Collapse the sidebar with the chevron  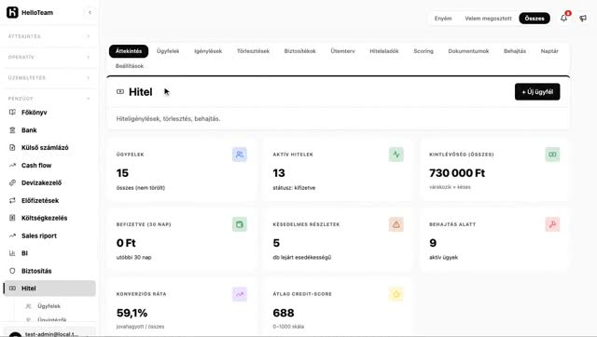tap(90, 12)
